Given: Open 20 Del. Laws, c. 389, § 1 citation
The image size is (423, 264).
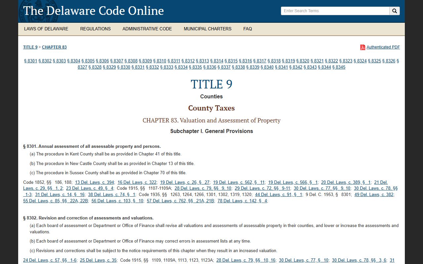Looking at the screenshot, I should coord(346,182).
